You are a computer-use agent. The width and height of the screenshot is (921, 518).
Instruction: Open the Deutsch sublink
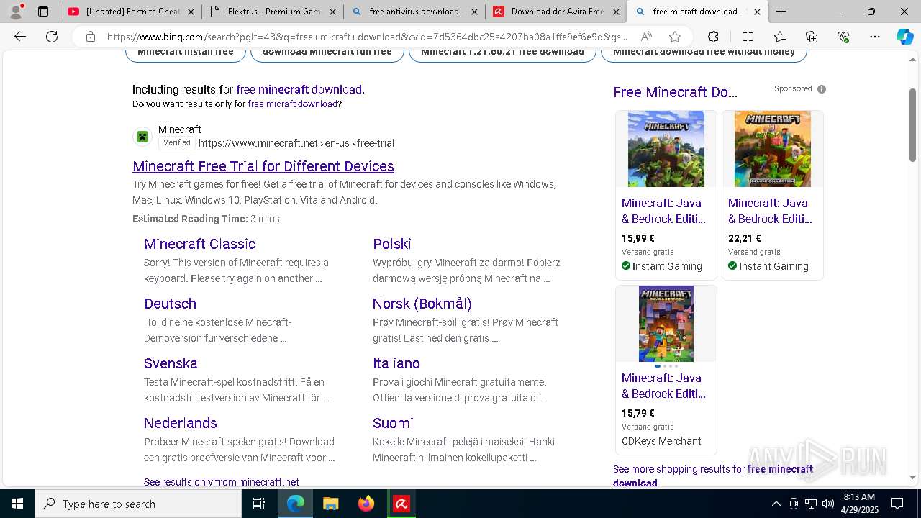[170, 304]
